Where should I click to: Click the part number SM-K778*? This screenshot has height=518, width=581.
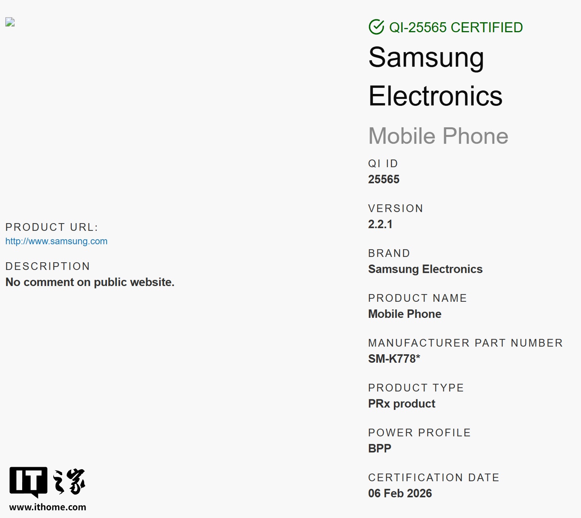(x=394, y=359)
